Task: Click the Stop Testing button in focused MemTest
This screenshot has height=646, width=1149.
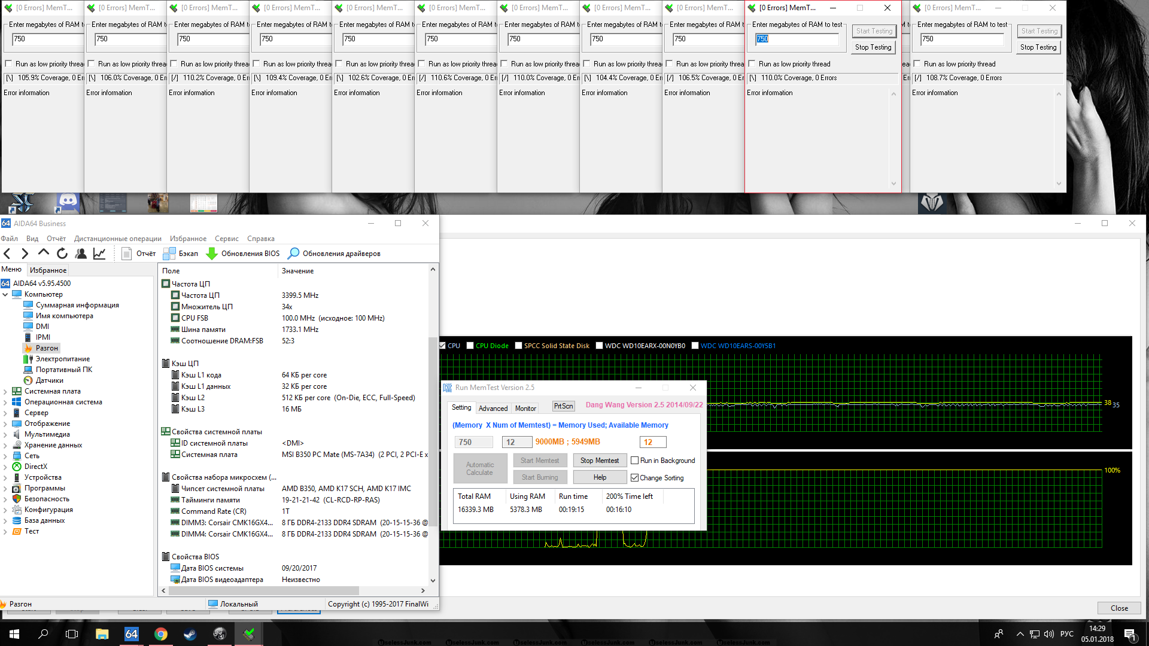Action: pyautogui.click(x=873, y=47)
